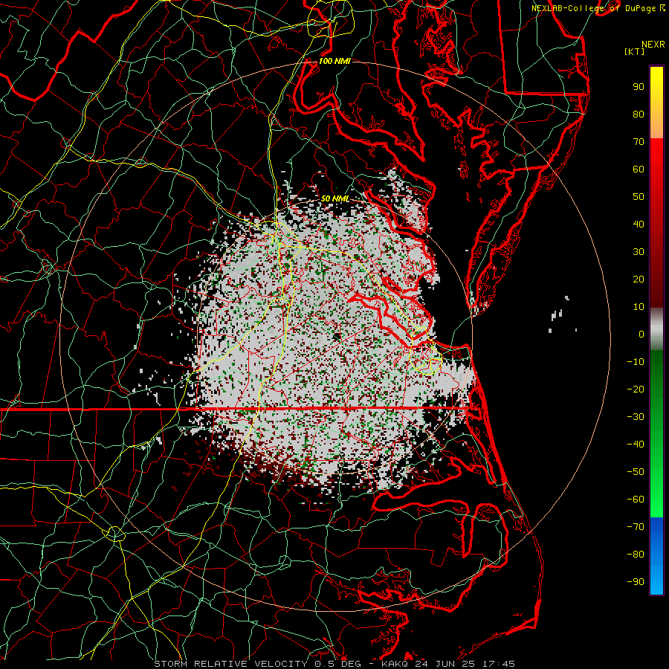Click the -50 value on the velocity scale
This screenshot has height=669, width=669.
[636, 472]
